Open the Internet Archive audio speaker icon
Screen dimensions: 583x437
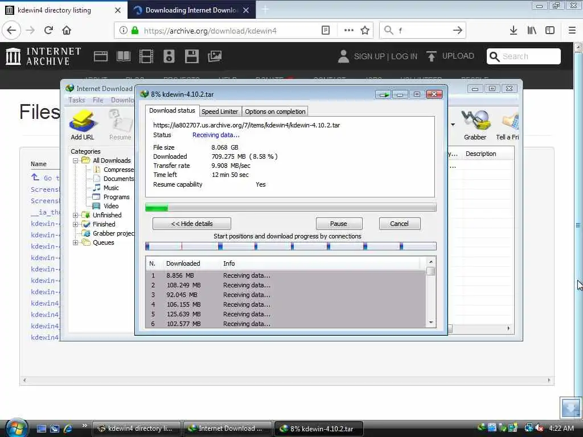pos(169,56)
